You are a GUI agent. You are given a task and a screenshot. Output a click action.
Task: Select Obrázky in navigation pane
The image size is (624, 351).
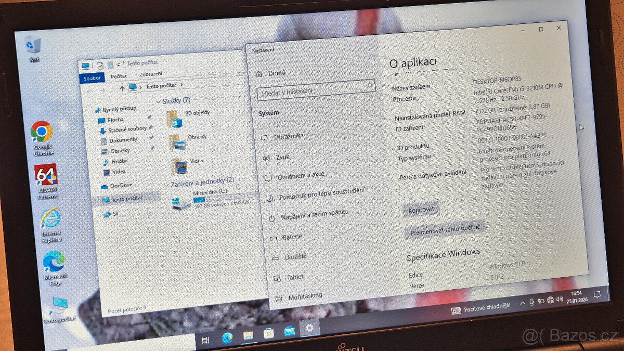point(120,151)
